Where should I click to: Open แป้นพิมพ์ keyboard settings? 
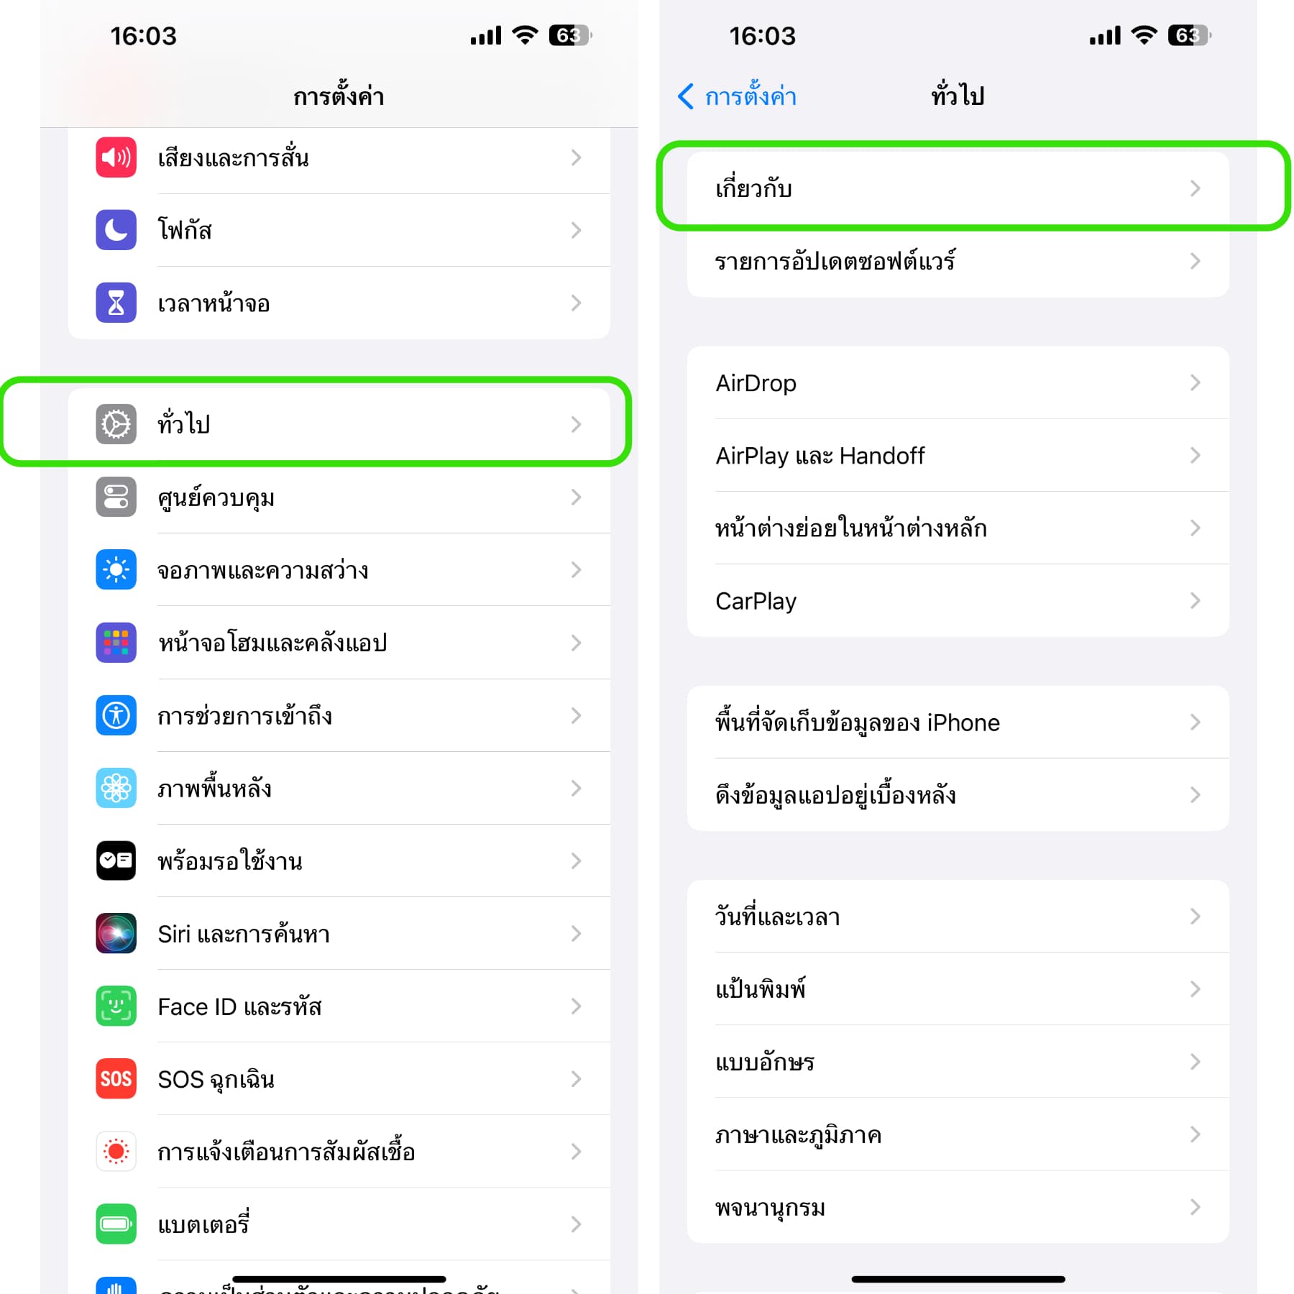pos(958,989)
